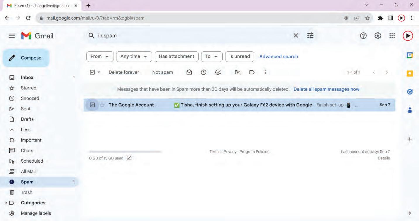The image size is (419, 221).
Task: Open Contacts side panel icon
Action: (x=410, y=110)
